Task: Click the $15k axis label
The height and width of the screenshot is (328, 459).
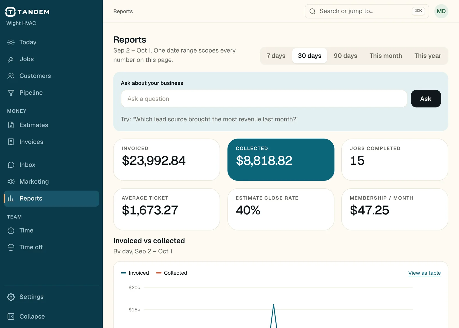Action: point(134,310)
